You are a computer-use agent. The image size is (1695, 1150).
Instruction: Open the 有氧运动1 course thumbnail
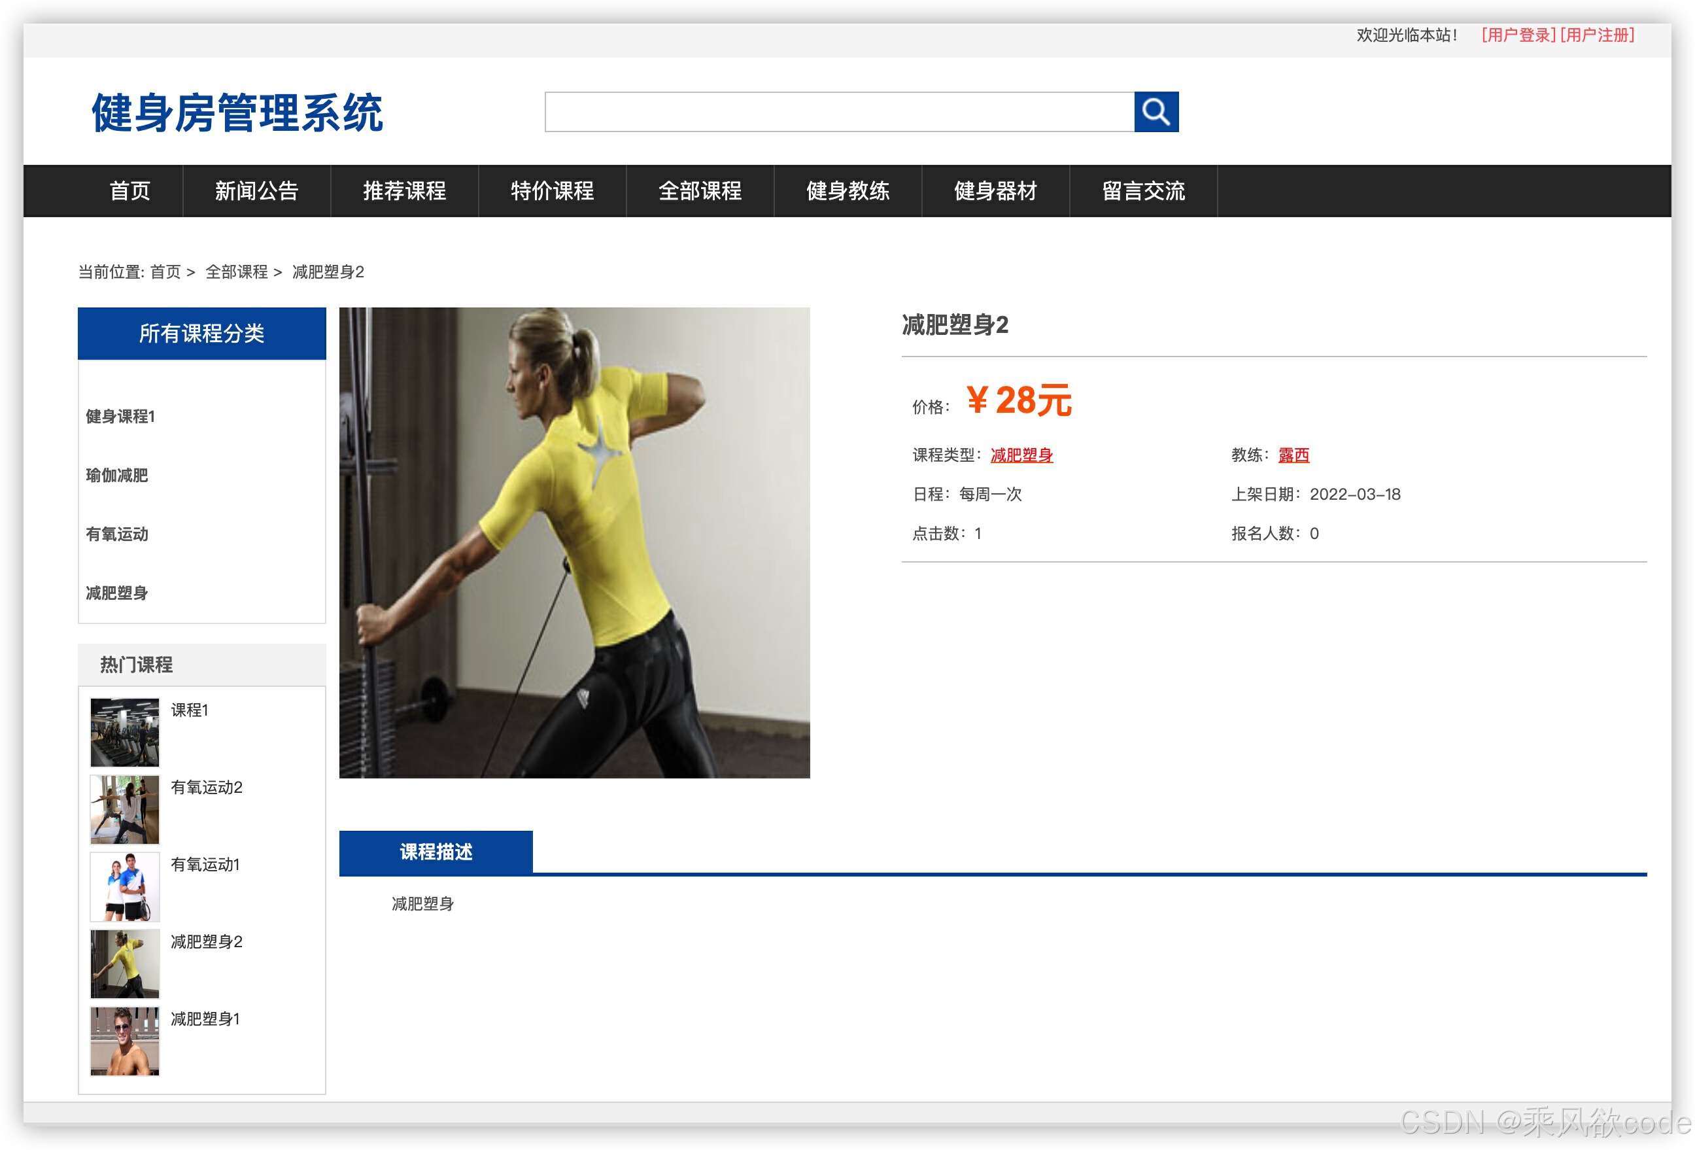pos(125,886)
